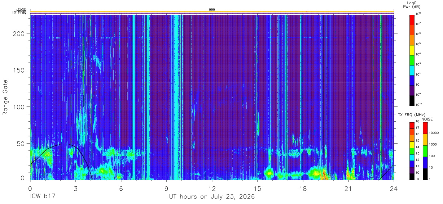Click the 10000 label on NOISE legend
Screen dimensions: 443x204
coord(434,133)
